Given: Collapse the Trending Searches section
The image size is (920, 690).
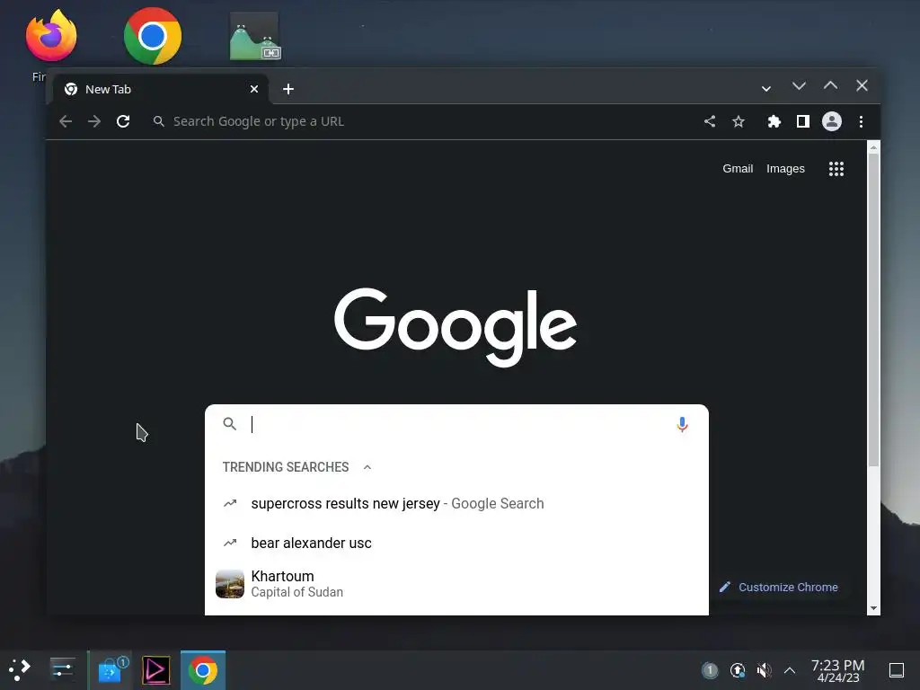Looking at the screenshot, I should [367, 467].
